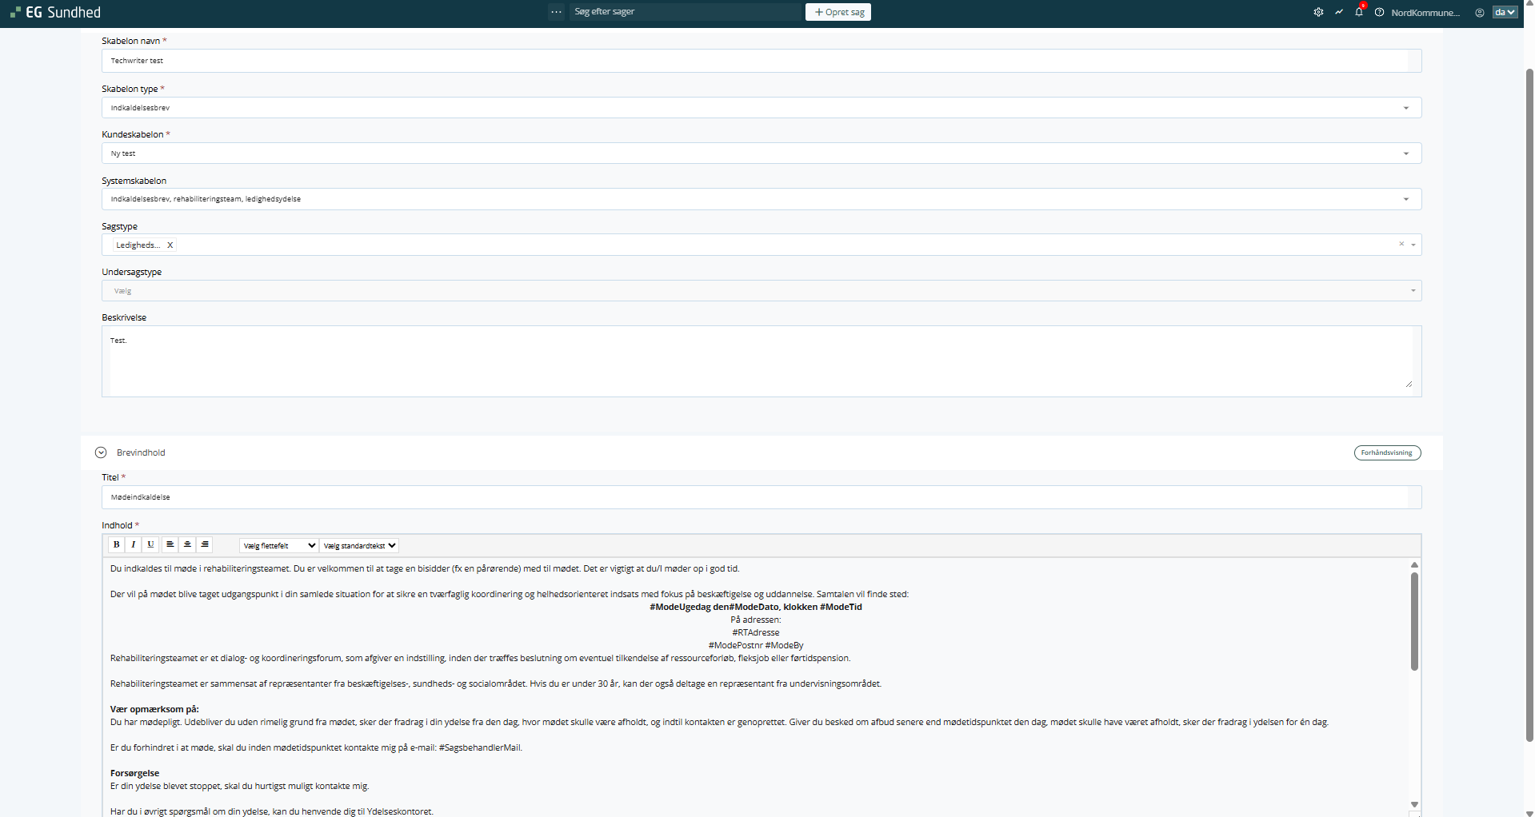Open the settings gear in the header
The width and height of the screenshot is (1535, 817).
(1318, 12)
